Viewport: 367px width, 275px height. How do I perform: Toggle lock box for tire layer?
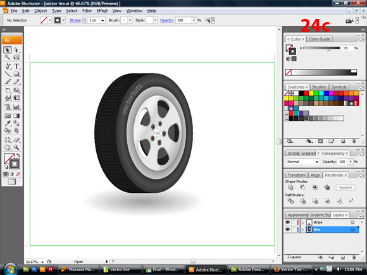294,229
